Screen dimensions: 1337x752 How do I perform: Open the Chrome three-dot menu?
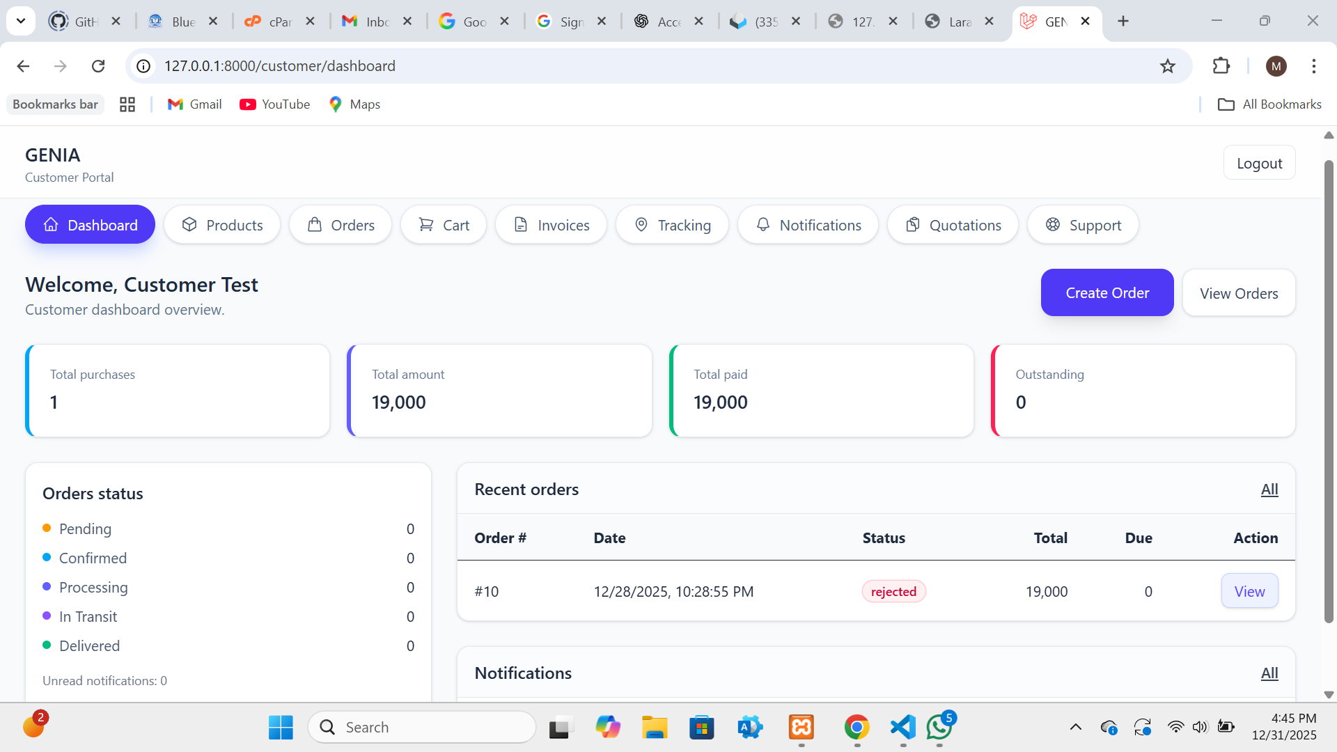coord(1313,66)
